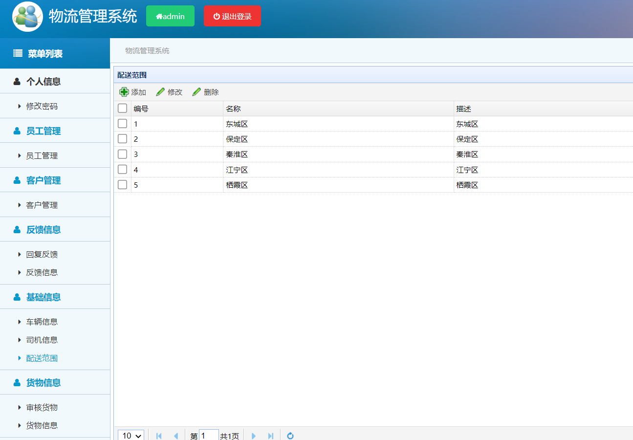Check the row for 秦淮区
The height and width of the screenshot is (440, 633).
point(122,154)
